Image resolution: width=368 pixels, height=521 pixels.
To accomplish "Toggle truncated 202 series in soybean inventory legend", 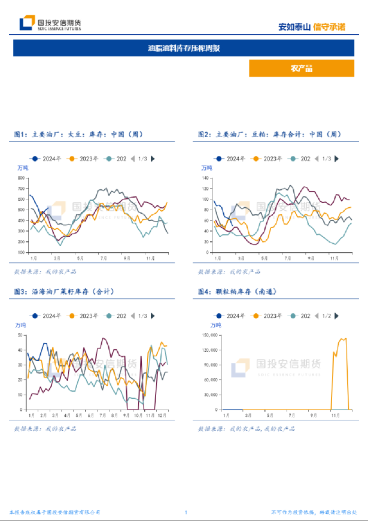I will pyautogui.click(x=117, y=159).
